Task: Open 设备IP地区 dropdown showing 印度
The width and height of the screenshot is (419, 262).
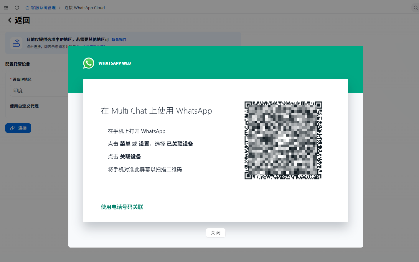Action: (x=39, y=91)
